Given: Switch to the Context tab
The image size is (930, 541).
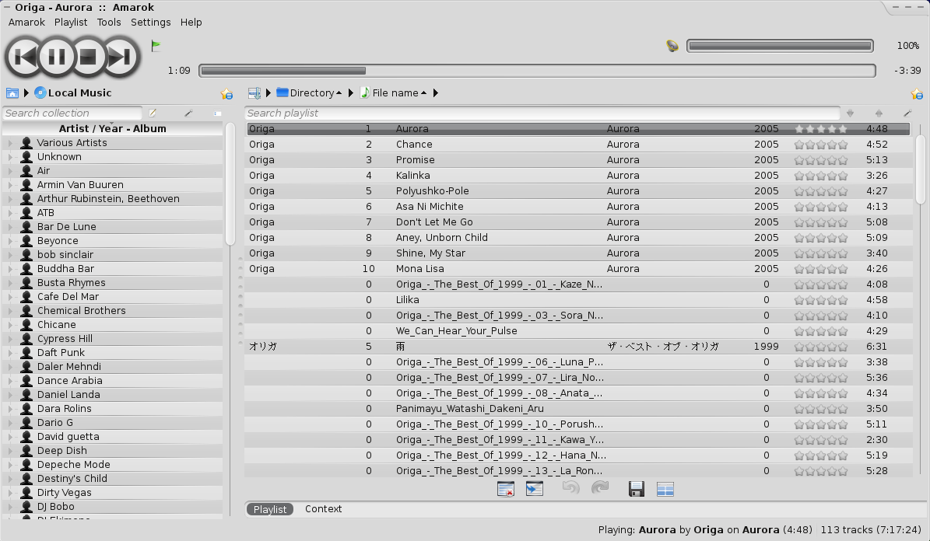Looking at the screenshot, I should pos(323,509).
